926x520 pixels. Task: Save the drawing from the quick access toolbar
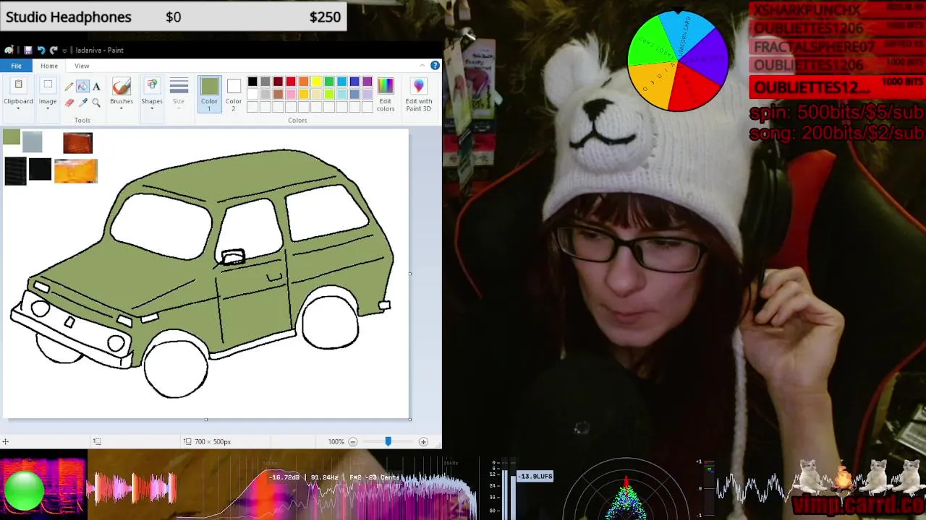coord(27,50)
